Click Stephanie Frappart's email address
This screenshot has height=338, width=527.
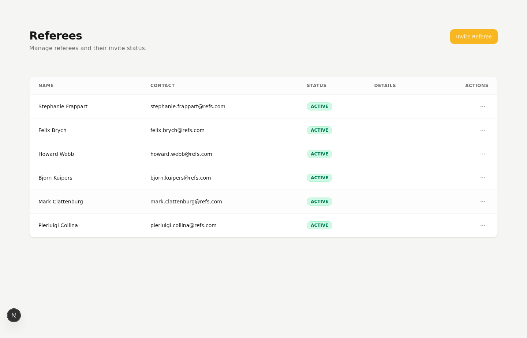(188, 106)
